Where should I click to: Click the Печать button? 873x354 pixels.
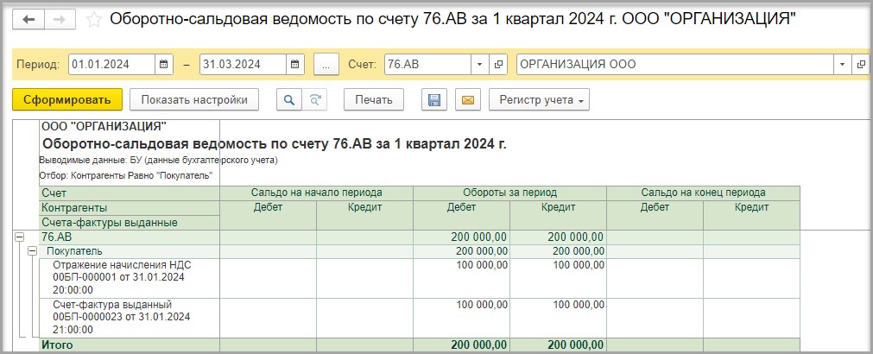(x=374, y=99)
